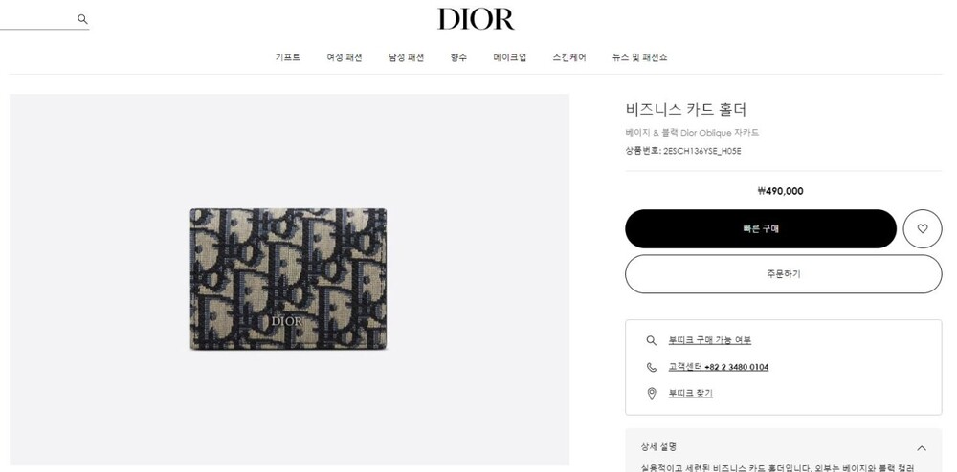The width and height of the screenshot is (957, 472).
Task: Click the customer center phone icon
Action: click(651, 367)
